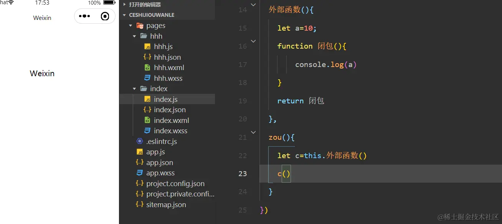
Task: Click the c() call on line 23
Action: coord(284,174)
